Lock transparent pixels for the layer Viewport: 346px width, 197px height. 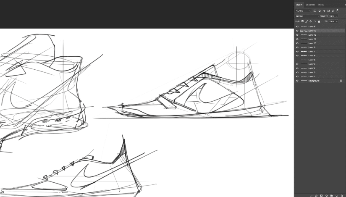point(302,21)
